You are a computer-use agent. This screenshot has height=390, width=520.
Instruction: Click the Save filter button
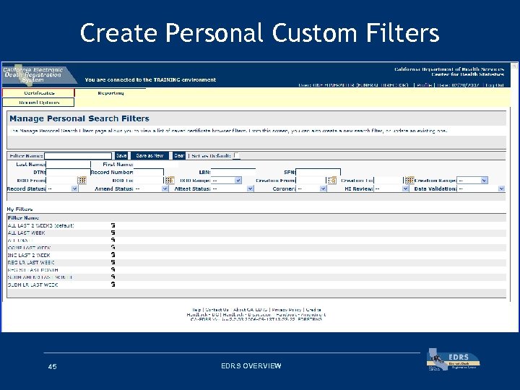coord(121,155)
